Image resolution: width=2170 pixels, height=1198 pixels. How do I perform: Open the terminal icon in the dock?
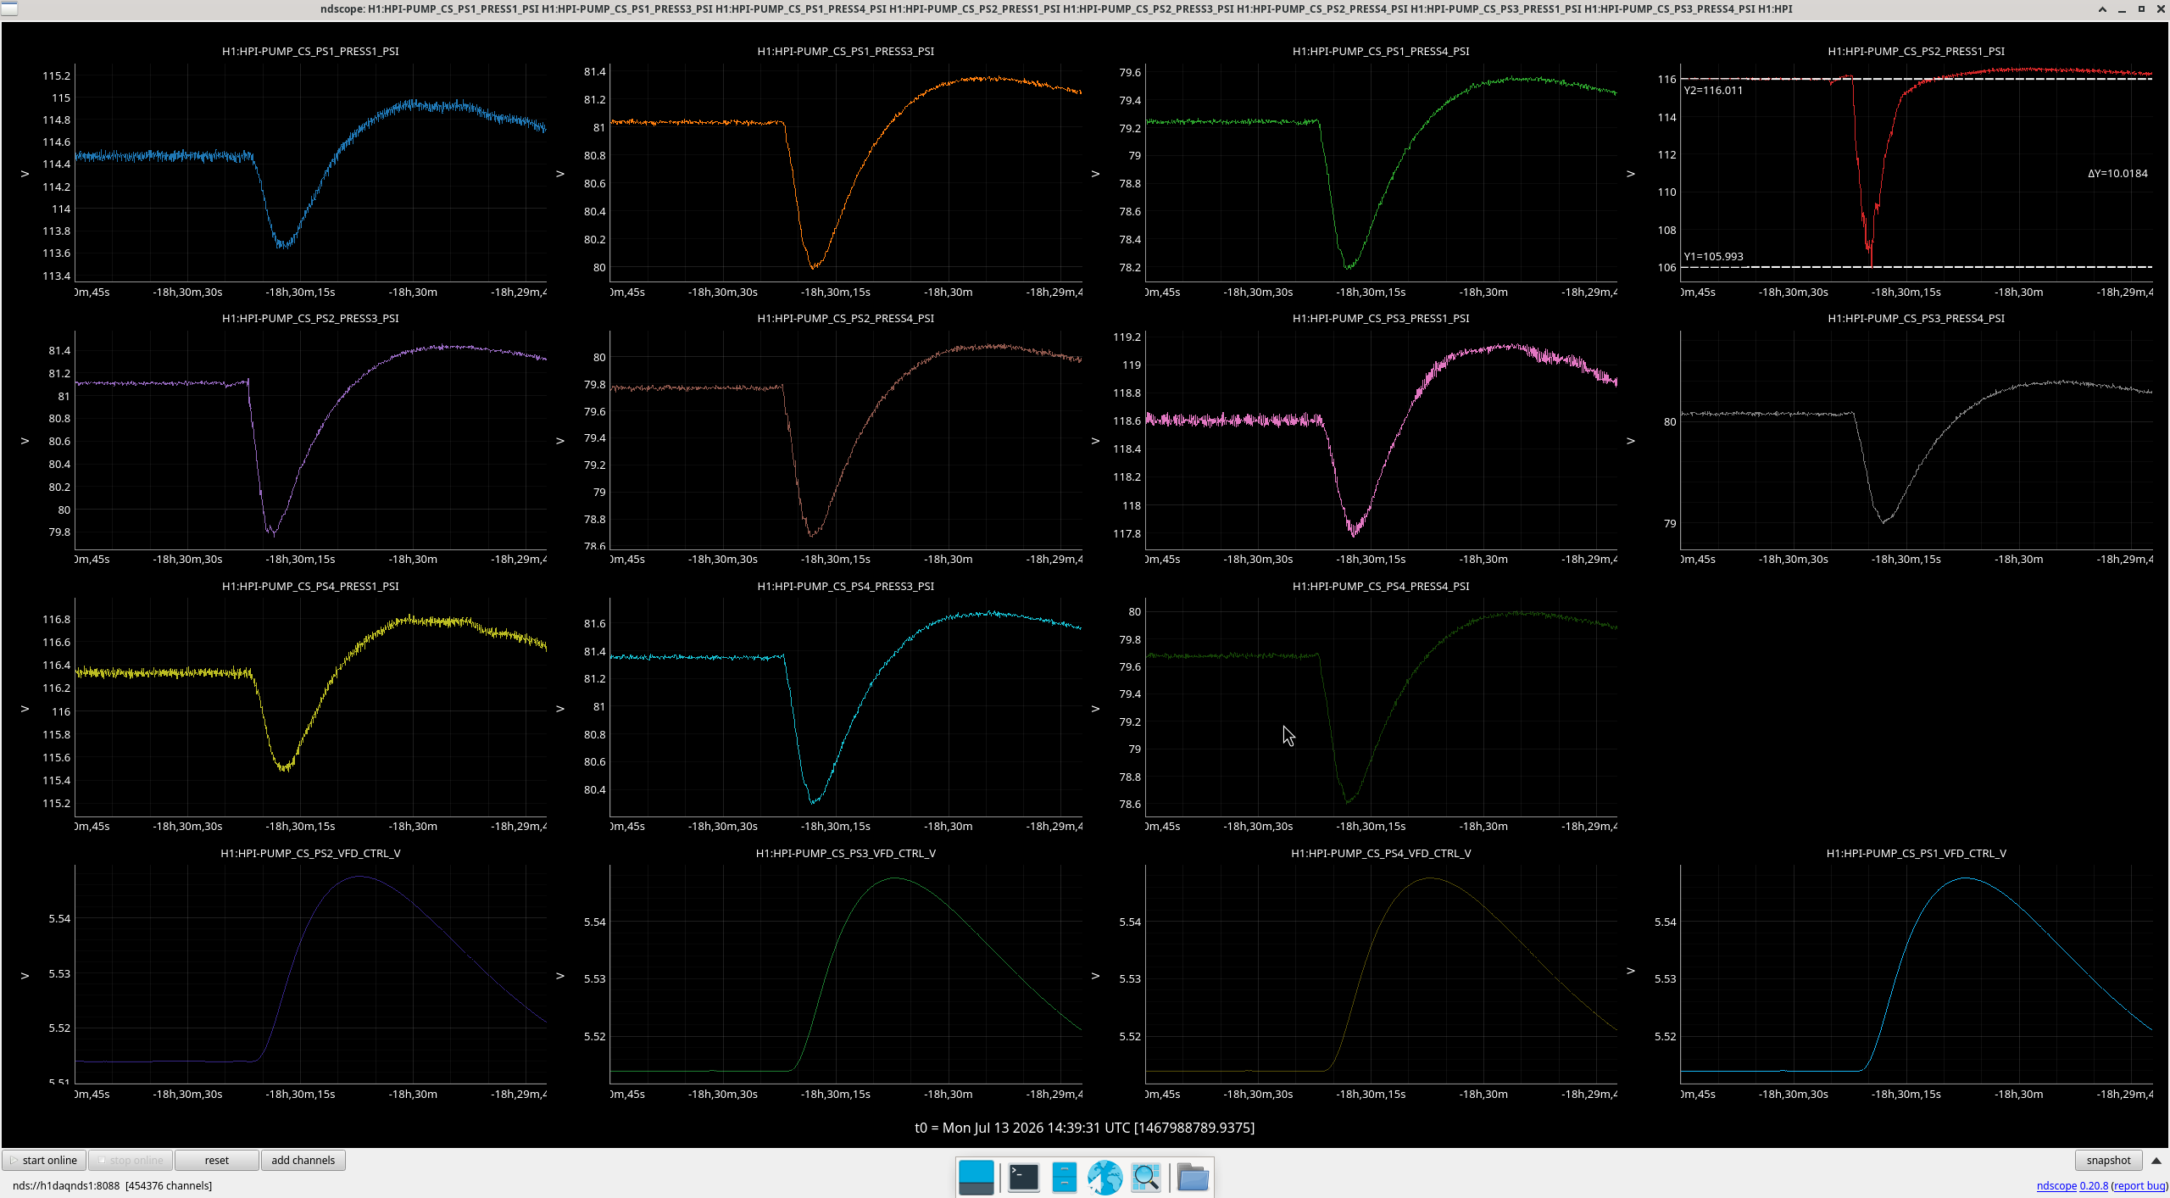[x=1023, y=1177]
